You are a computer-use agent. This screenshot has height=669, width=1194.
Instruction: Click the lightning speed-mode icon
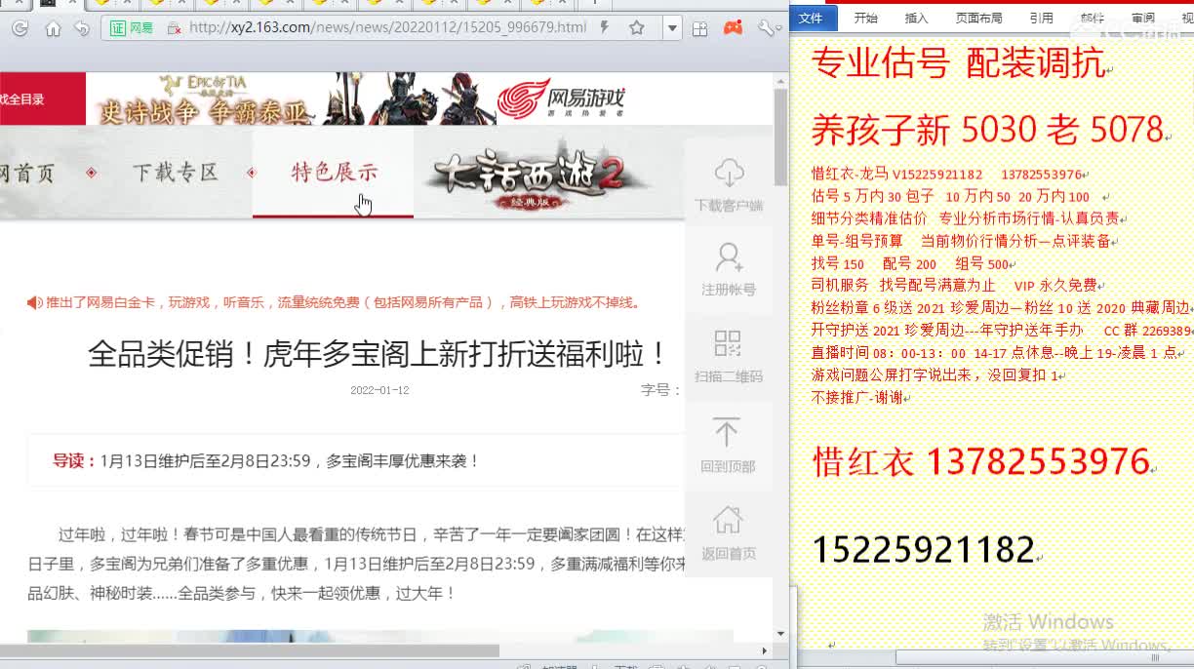[x=605, y=27]
